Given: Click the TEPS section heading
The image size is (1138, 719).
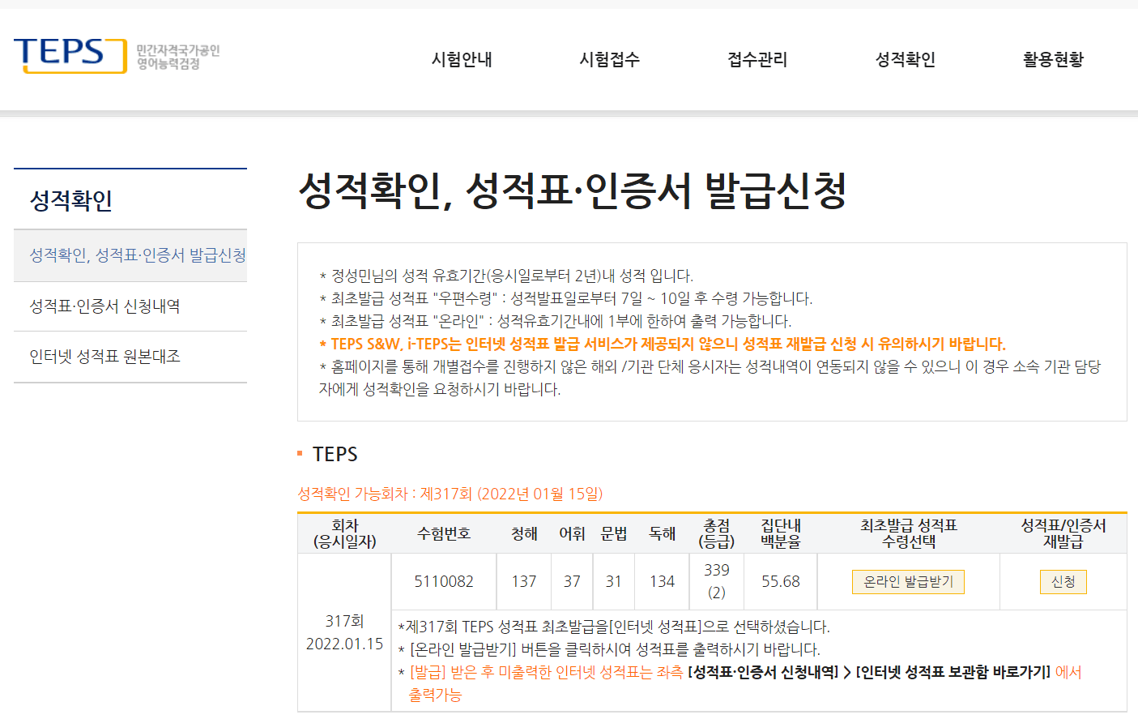Looking at the screenshot, I should [x=335, y=454].
